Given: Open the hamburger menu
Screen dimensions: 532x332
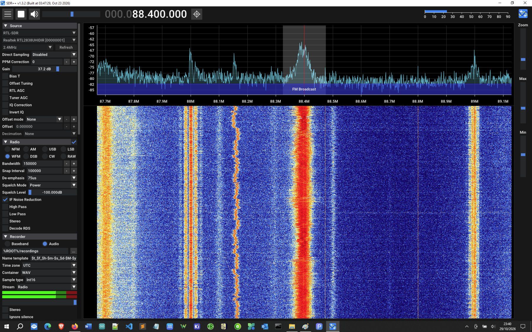Looking at the screenshot, I should (x=8, y=14).
